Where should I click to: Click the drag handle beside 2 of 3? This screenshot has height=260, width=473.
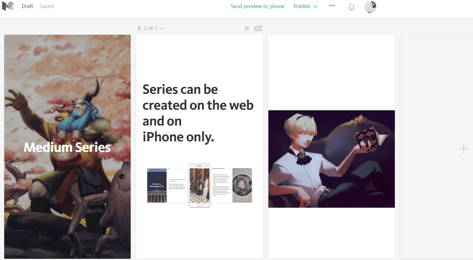pyautogui.click(x=139, y=28)
